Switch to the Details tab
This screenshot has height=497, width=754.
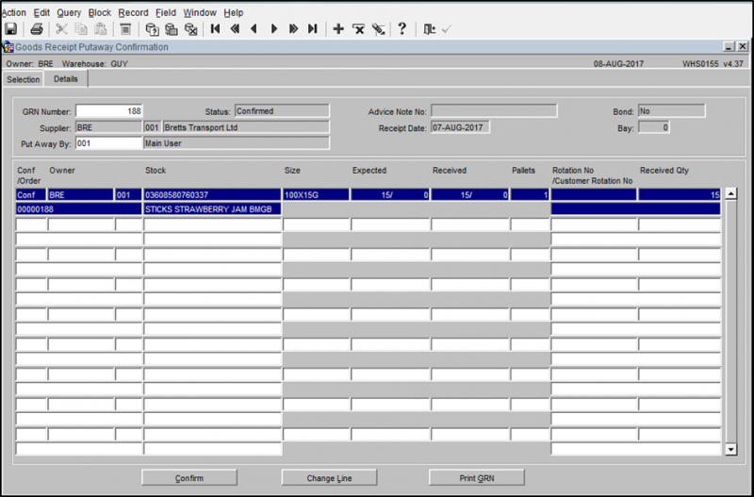click(65, 79)
